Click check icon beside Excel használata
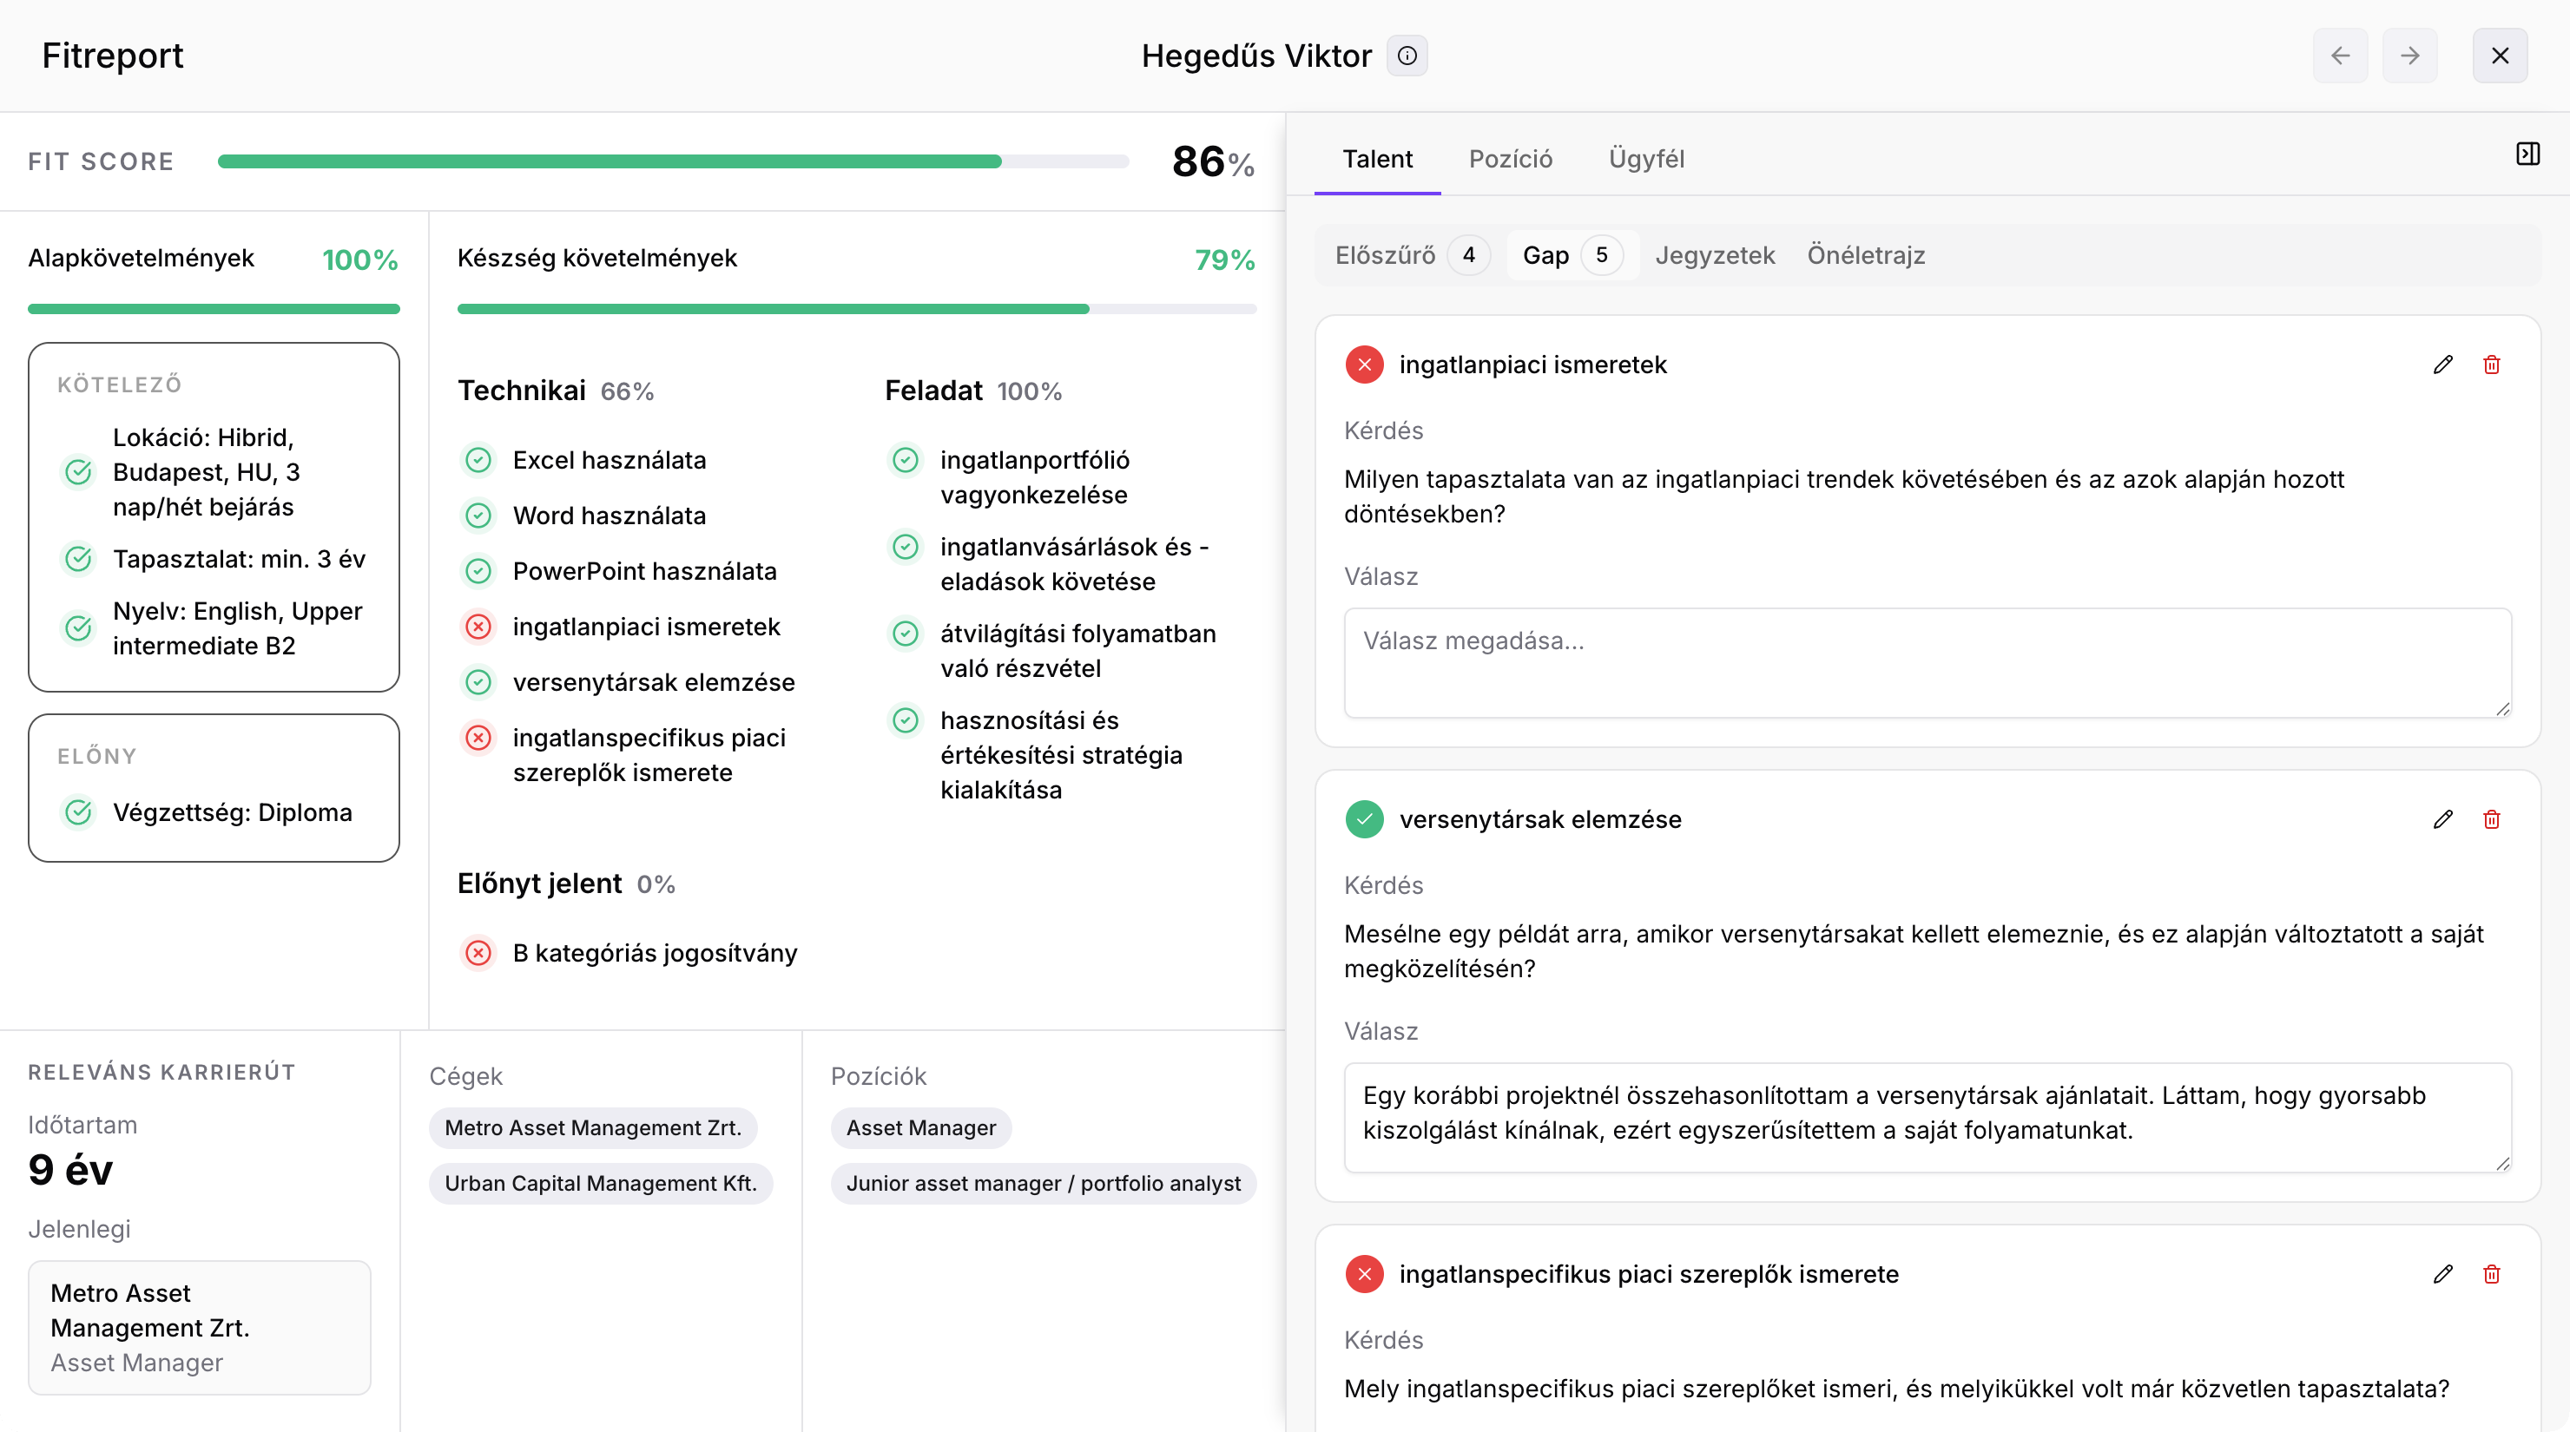2570x1432 pixels. point(479,460)
